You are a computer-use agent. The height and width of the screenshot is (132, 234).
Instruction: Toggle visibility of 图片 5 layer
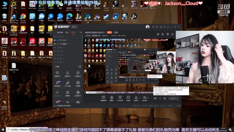point(55,58)
